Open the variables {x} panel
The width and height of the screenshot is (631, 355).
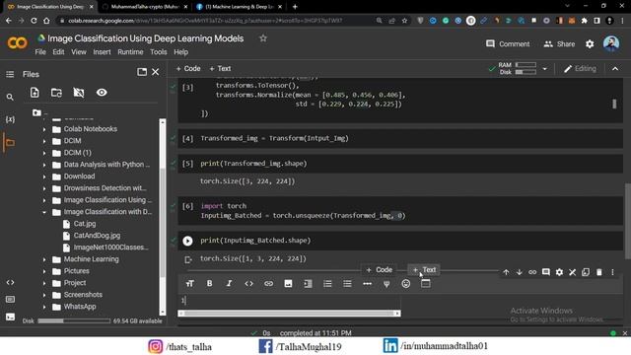pyautogui.click(x=10, y=119)
